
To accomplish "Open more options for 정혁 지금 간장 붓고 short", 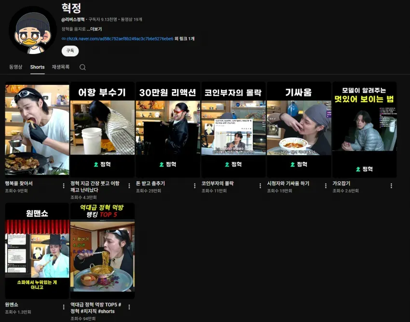I will coord(129,186).
